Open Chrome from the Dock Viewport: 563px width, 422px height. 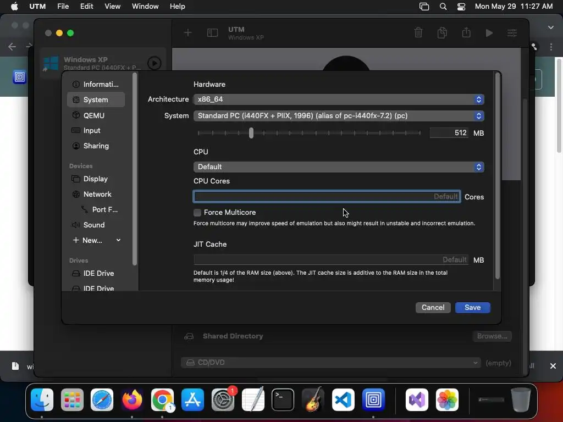162,399
